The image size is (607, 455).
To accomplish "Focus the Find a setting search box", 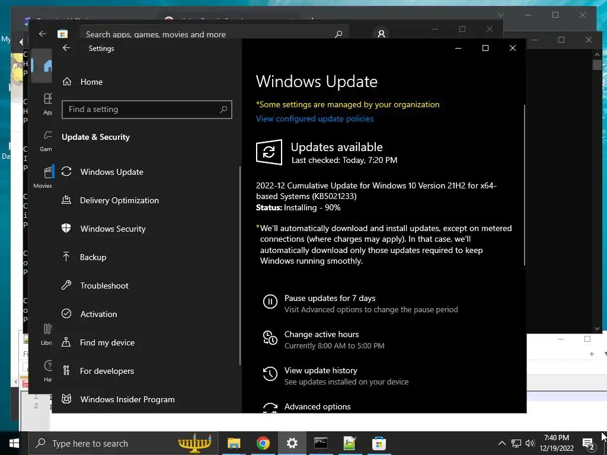I will point(147,110).
